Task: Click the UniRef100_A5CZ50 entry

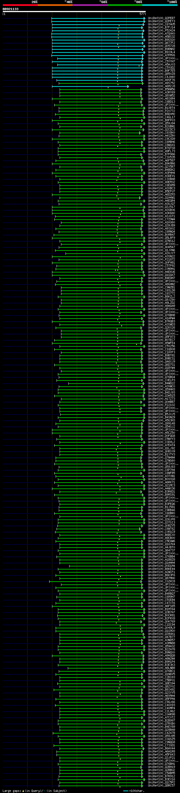Action: [x=161, y=433]
